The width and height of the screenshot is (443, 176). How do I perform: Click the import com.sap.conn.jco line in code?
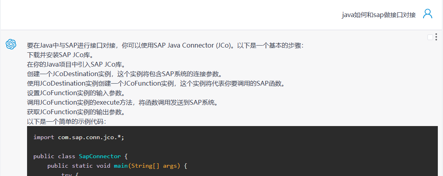79,137
